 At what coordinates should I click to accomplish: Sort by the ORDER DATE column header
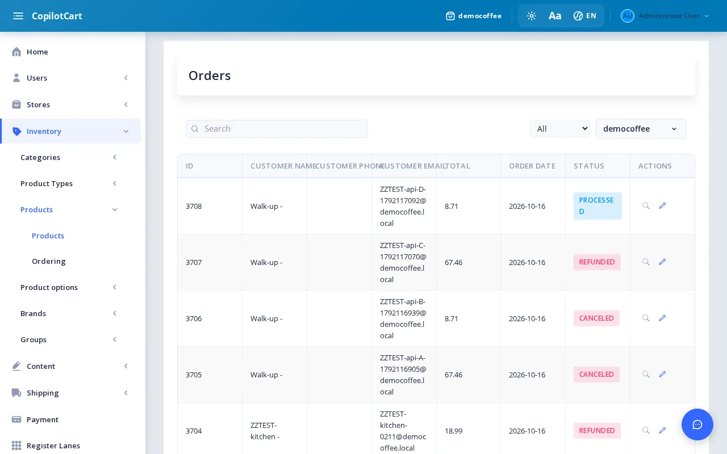[x=532, y=166]
